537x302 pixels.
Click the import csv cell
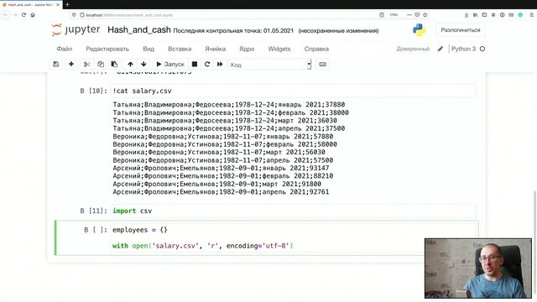click(x=293, y=211)
